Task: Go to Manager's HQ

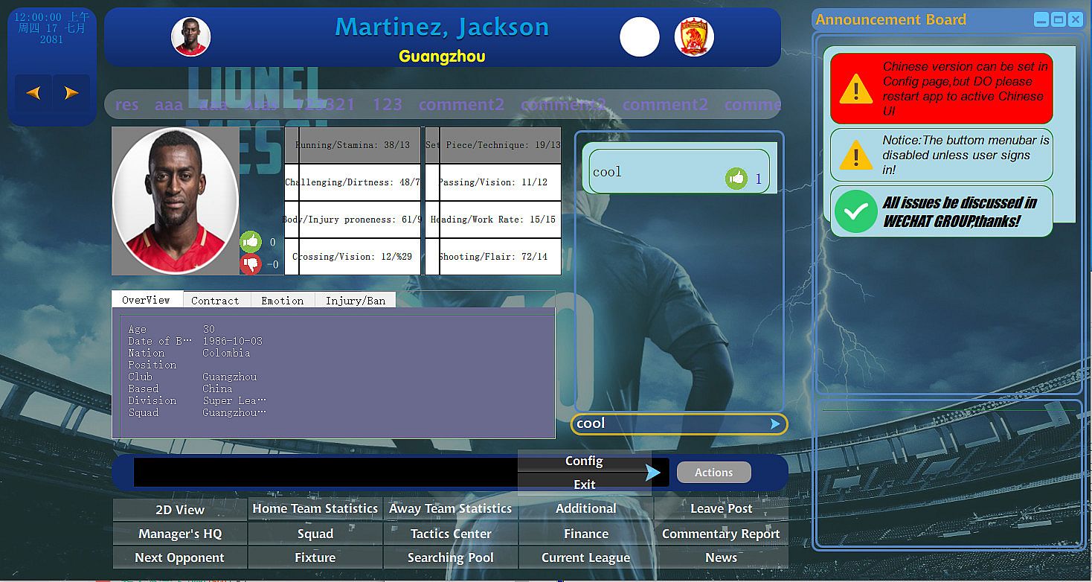Action: 180,534
